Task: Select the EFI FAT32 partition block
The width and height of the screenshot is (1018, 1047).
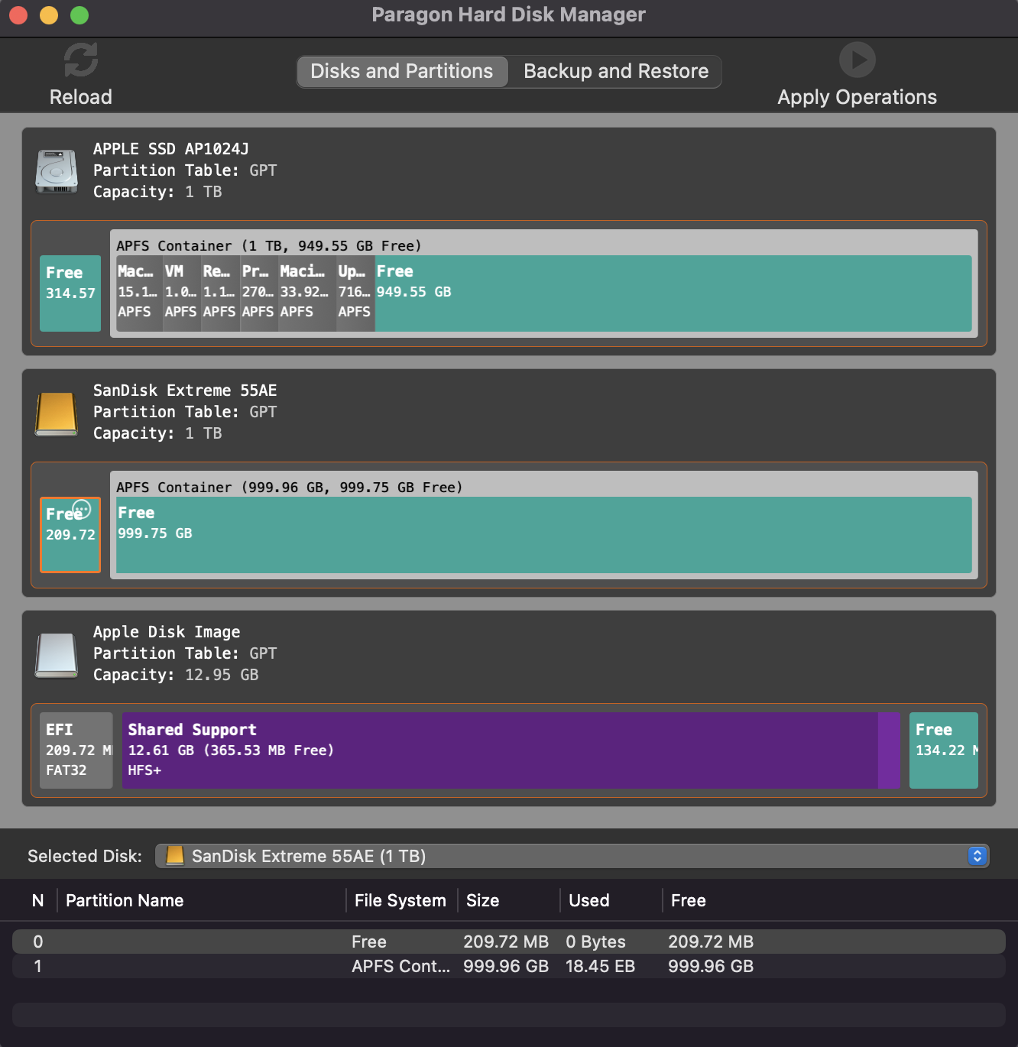Action: (75, 750)
